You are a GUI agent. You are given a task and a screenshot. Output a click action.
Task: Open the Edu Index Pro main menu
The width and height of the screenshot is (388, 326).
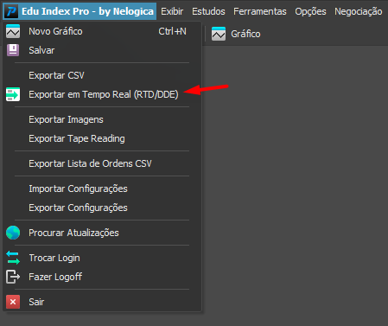click(80, 11)
